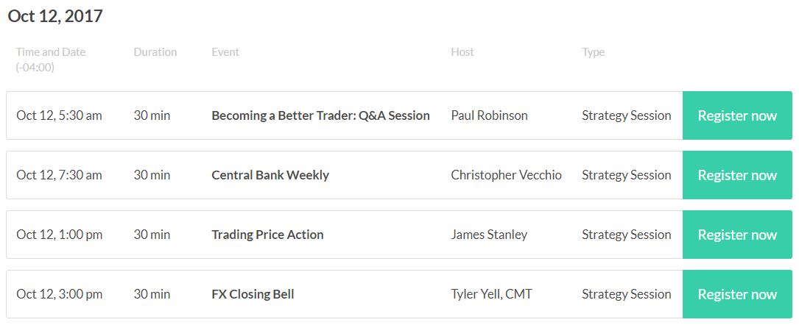Click the Host column header
The height and width of the screenshot is (325, 799).
pyautogui.click(x=462, y=52)
